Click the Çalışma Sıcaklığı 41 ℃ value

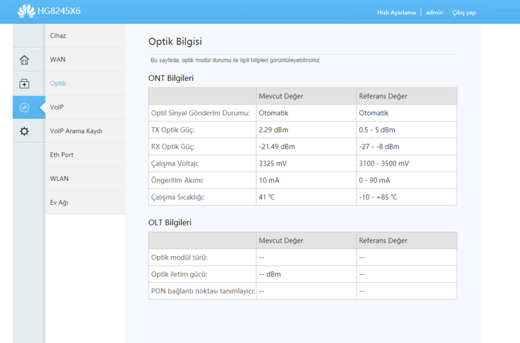click(267, 197)
